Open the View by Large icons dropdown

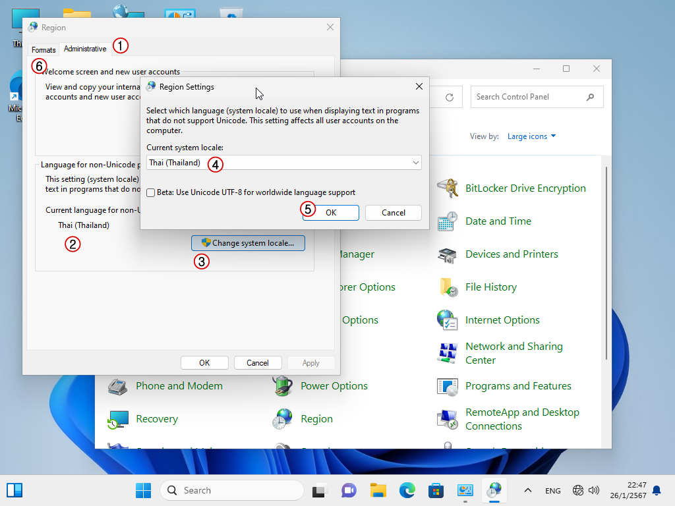(531, 136)
